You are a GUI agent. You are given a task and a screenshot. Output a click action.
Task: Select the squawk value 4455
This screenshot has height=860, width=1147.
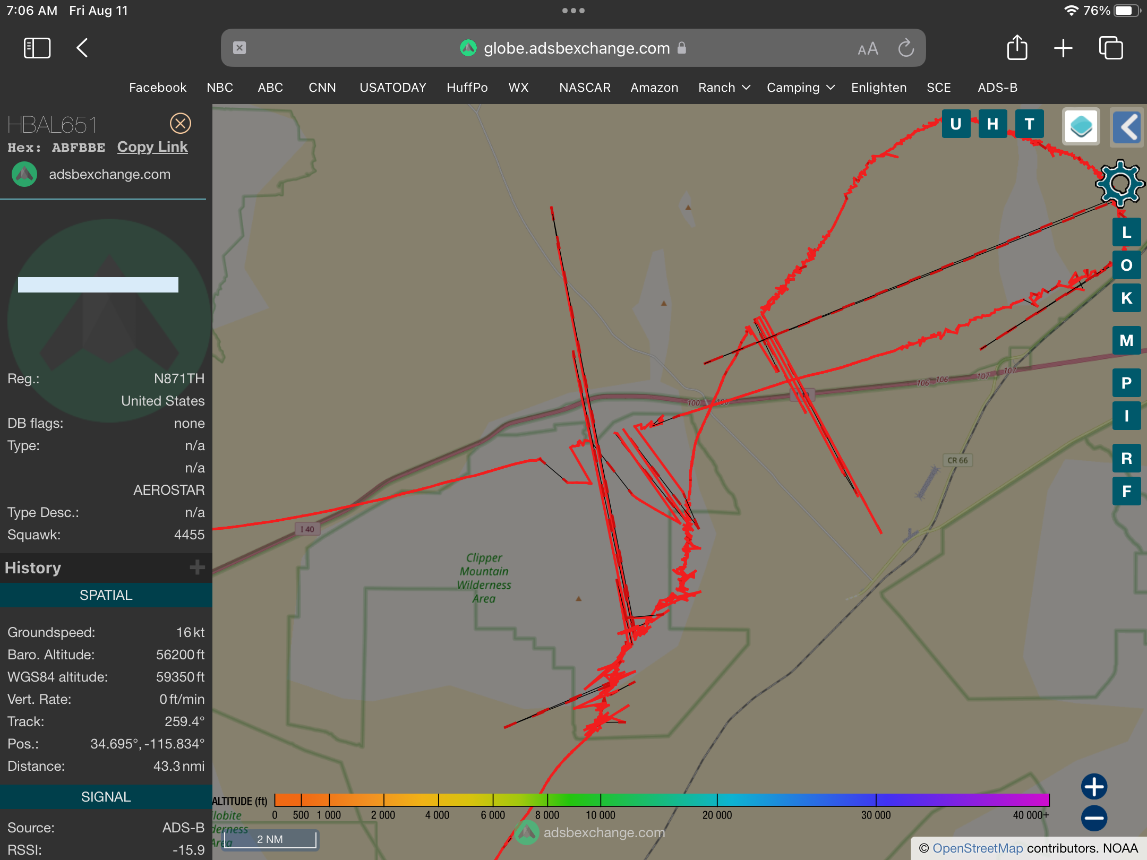pyautogui.click(x=189, y=535)
